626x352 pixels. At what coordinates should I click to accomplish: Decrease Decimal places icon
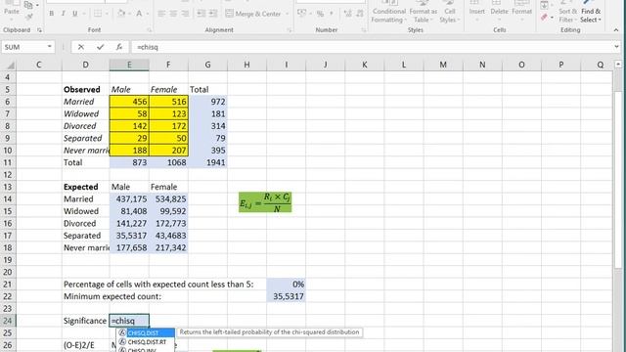pyautogui.click(x=360, y=14)
